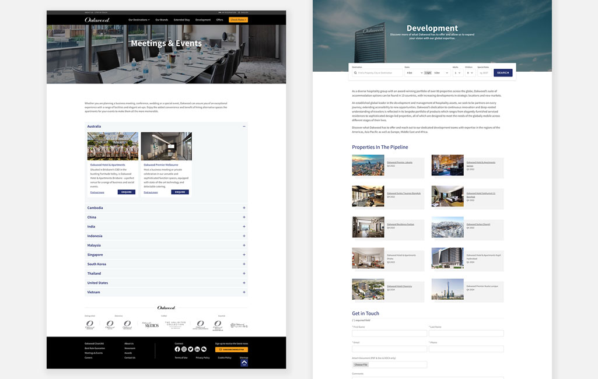Click the Choose File button
598x379 pixels.
pyautogui.click(x=361, y=364)
